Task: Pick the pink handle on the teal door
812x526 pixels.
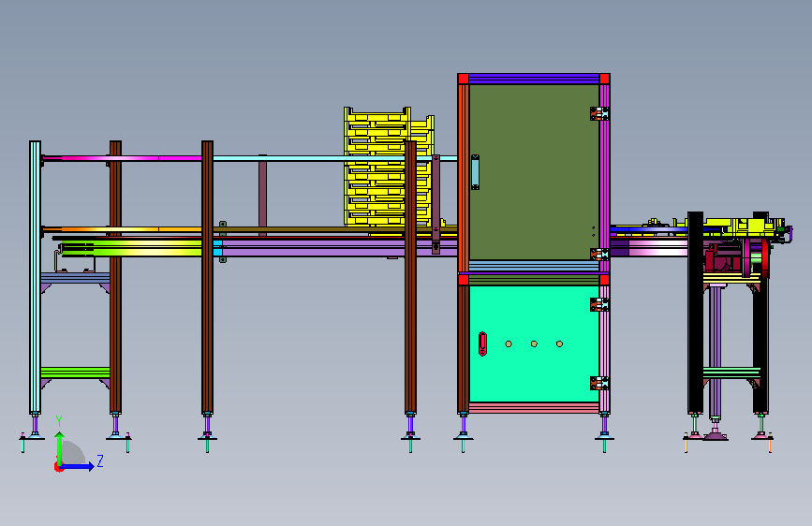Action: [x=482, y=343]
